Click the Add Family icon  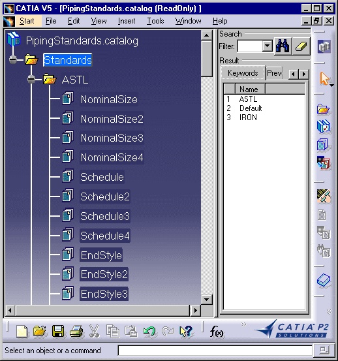[323, 144]
